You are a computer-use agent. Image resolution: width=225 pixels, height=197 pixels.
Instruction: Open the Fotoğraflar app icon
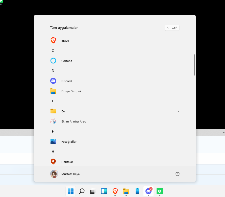53,141
